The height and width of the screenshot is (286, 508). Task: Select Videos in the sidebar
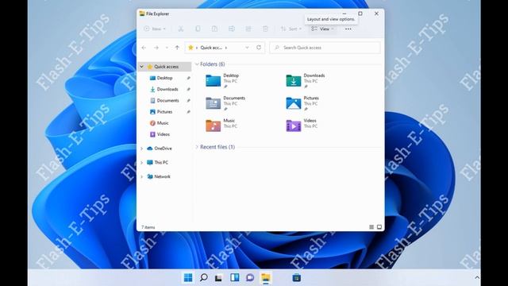pyautogui.click(x=164, y=134)
